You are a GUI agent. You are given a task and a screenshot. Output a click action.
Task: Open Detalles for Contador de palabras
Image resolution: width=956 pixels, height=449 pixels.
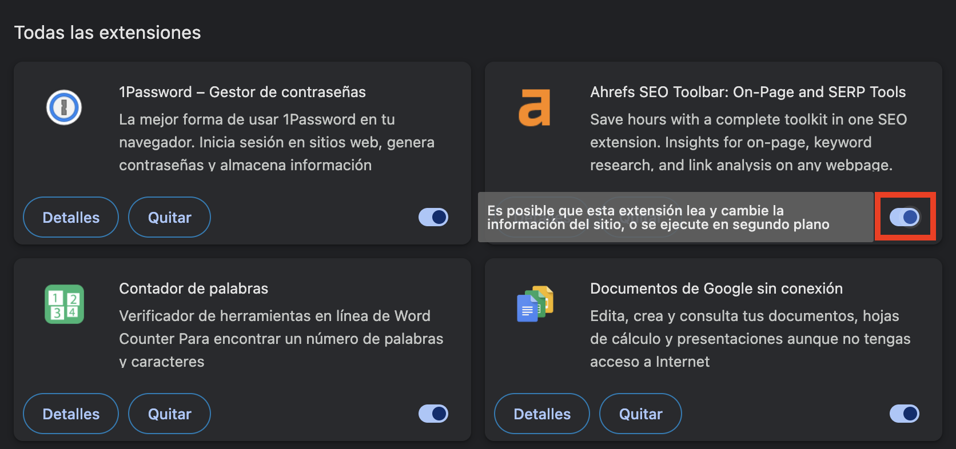[71, 414]
